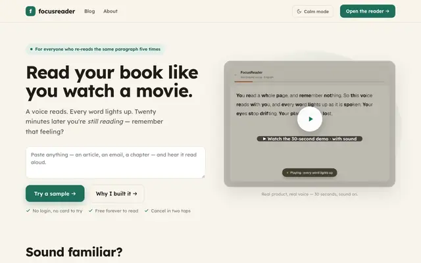Viewport: 421px width, 263px height.
Task: Click Try a sample button
Action: [55, 193]
